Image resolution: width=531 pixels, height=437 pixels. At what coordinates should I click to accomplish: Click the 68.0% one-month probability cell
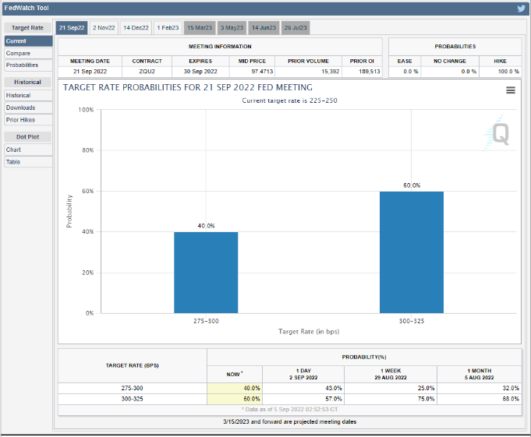coord(480,399)
